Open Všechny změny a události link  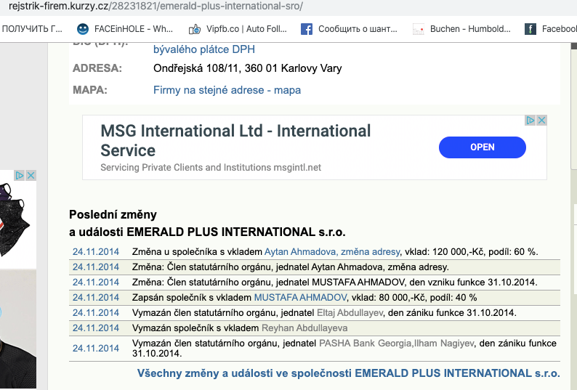pyautogui.click(x=349, y=373)
